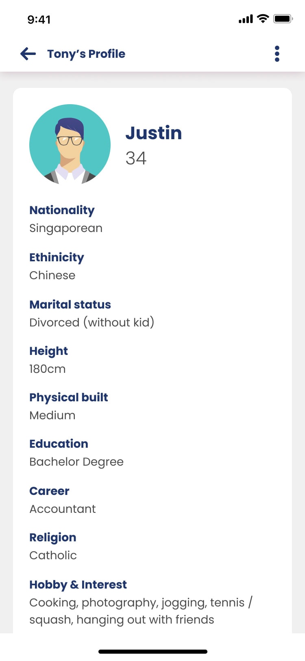The image size is (305, 661).
Task: Tap the 180cm height value
Action: point(47,369)
